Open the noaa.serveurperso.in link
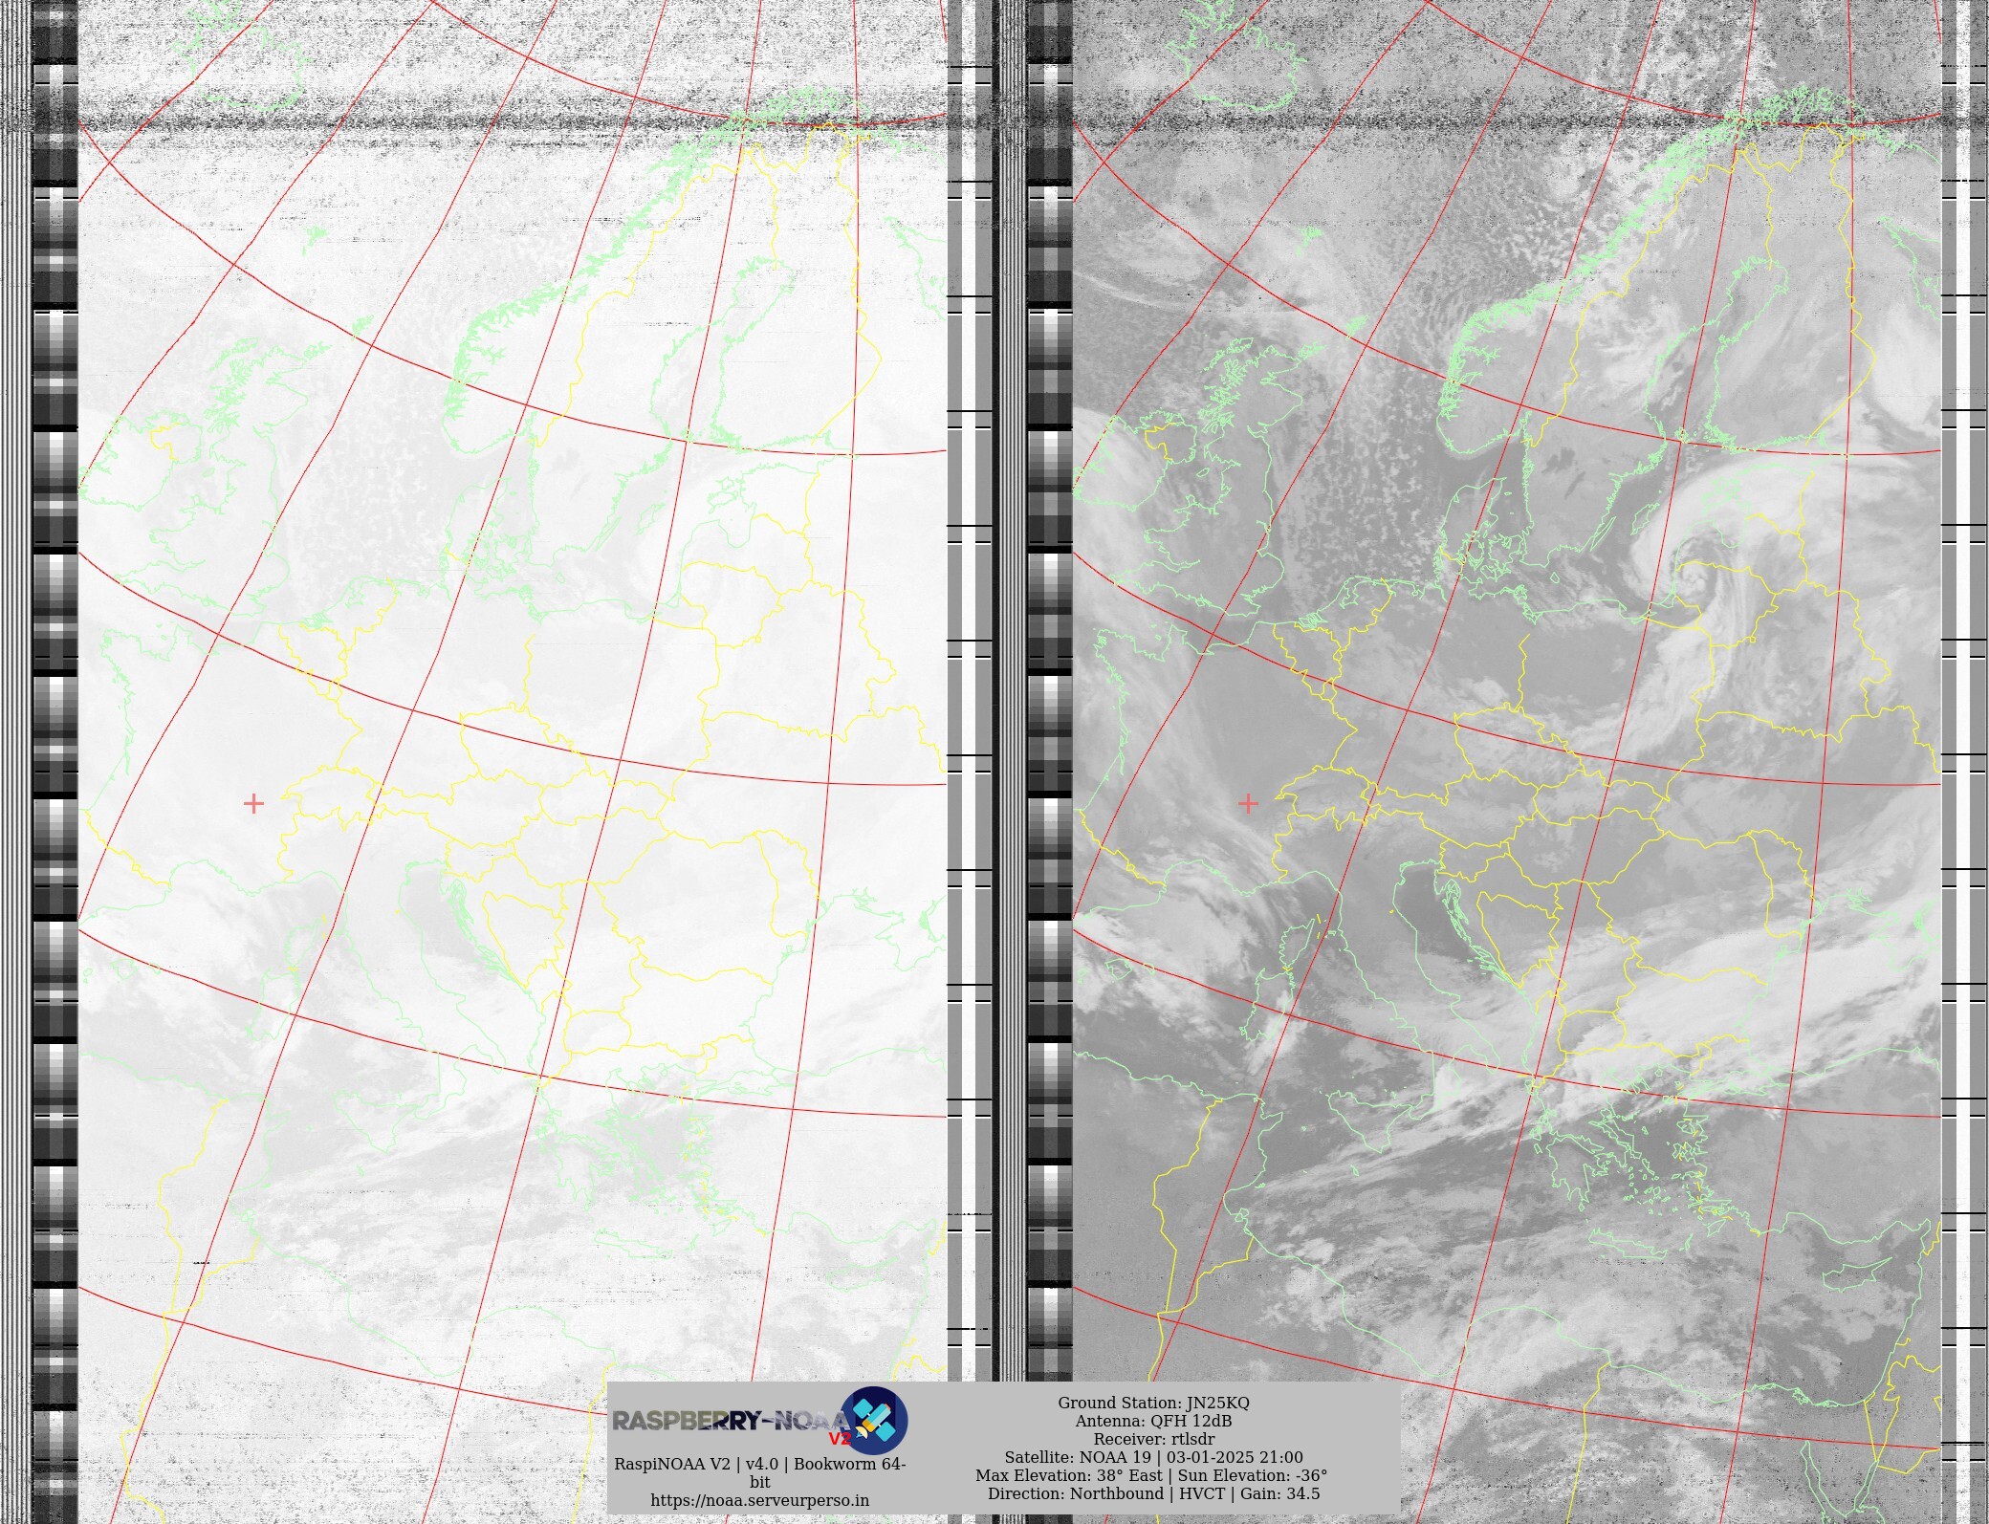This screenshot has height=1524, width=1989. (759, 1500)
